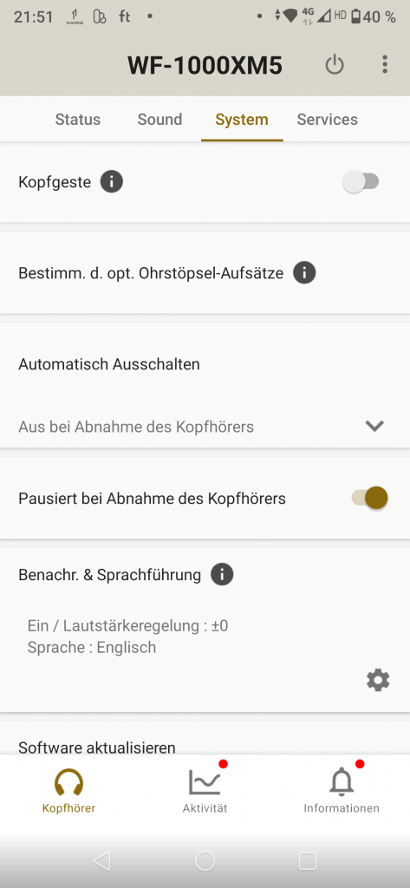The height and width of the screenshot is (888, 410).
Task: Open Bestimm. d. opt. Ohrstöpsel-Aufsätze
Action: [205, 273]
